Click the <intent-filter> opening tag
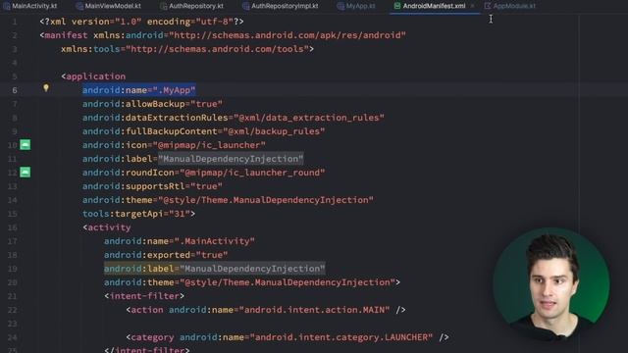 (144, 296)
